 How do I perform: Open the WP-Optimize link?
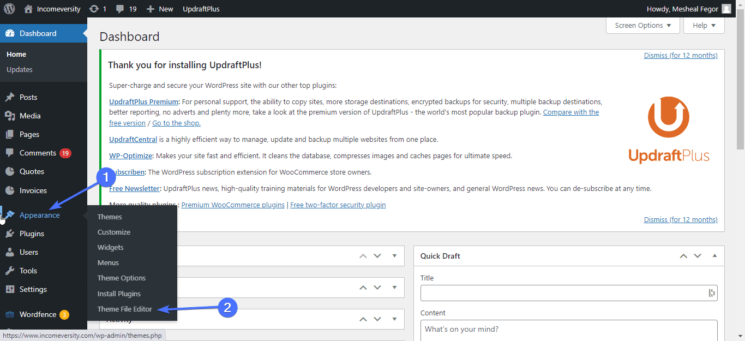click(x=131, y=155)
